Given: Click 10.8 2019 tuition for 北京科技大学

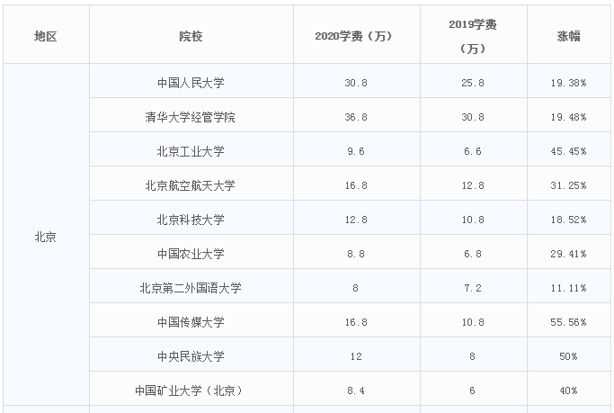Looking at the screenshot, I should 473,220.
